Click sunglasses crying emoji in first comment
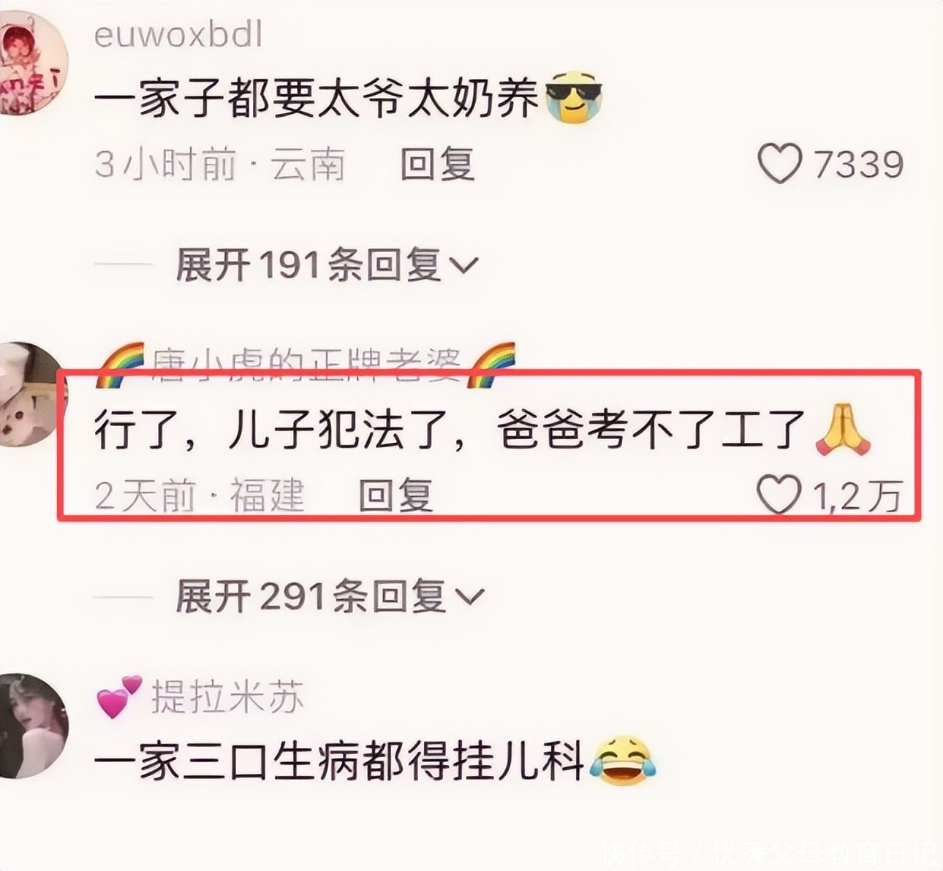 [575, 97]
